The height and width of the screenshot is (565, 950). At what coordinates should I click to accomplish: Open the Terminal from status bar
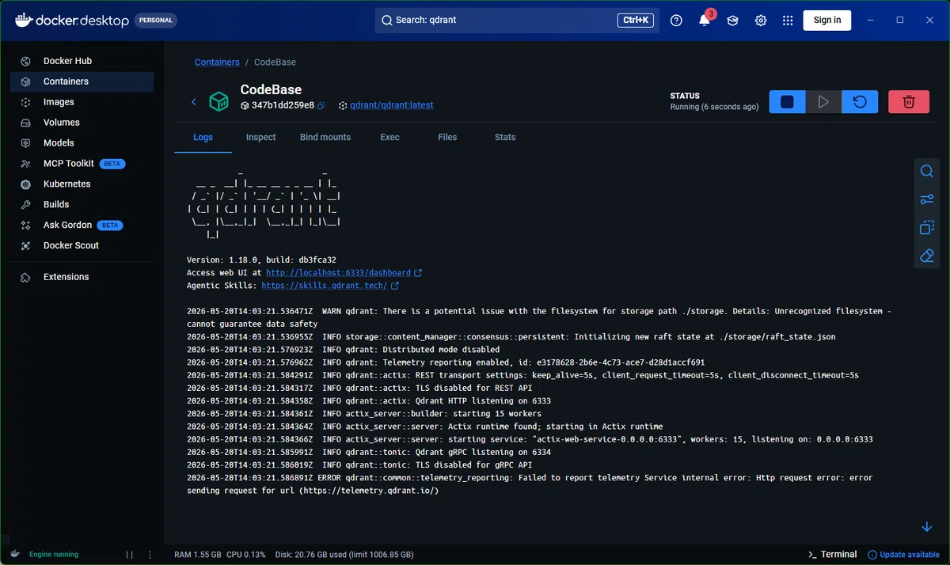832,554
